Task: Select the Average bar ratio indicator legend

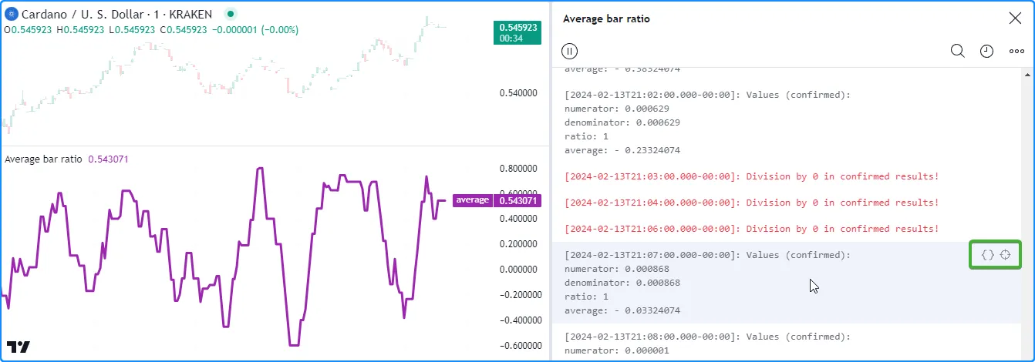Action: [43, 159]
